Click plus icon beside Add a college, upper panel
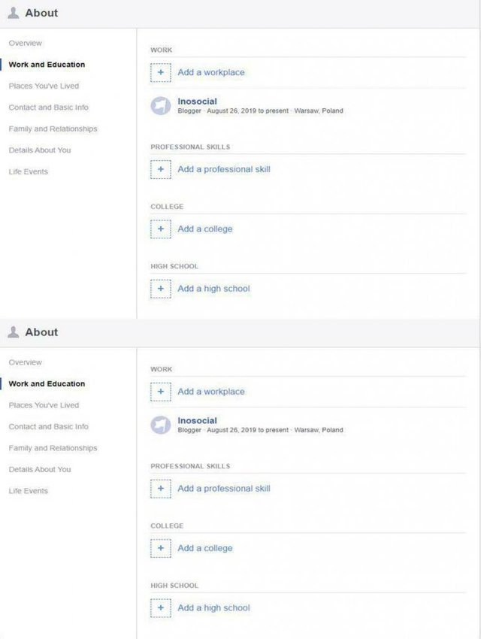 pyautogui.click(x=160, y=229)
